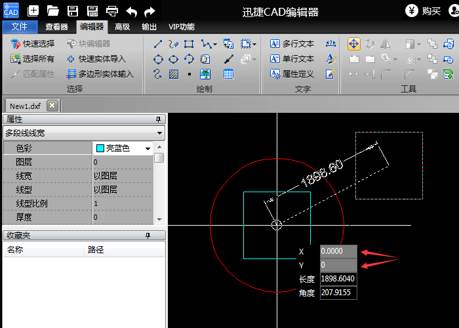
Task: Pin the 属性 panel
Action: (158, 119)
